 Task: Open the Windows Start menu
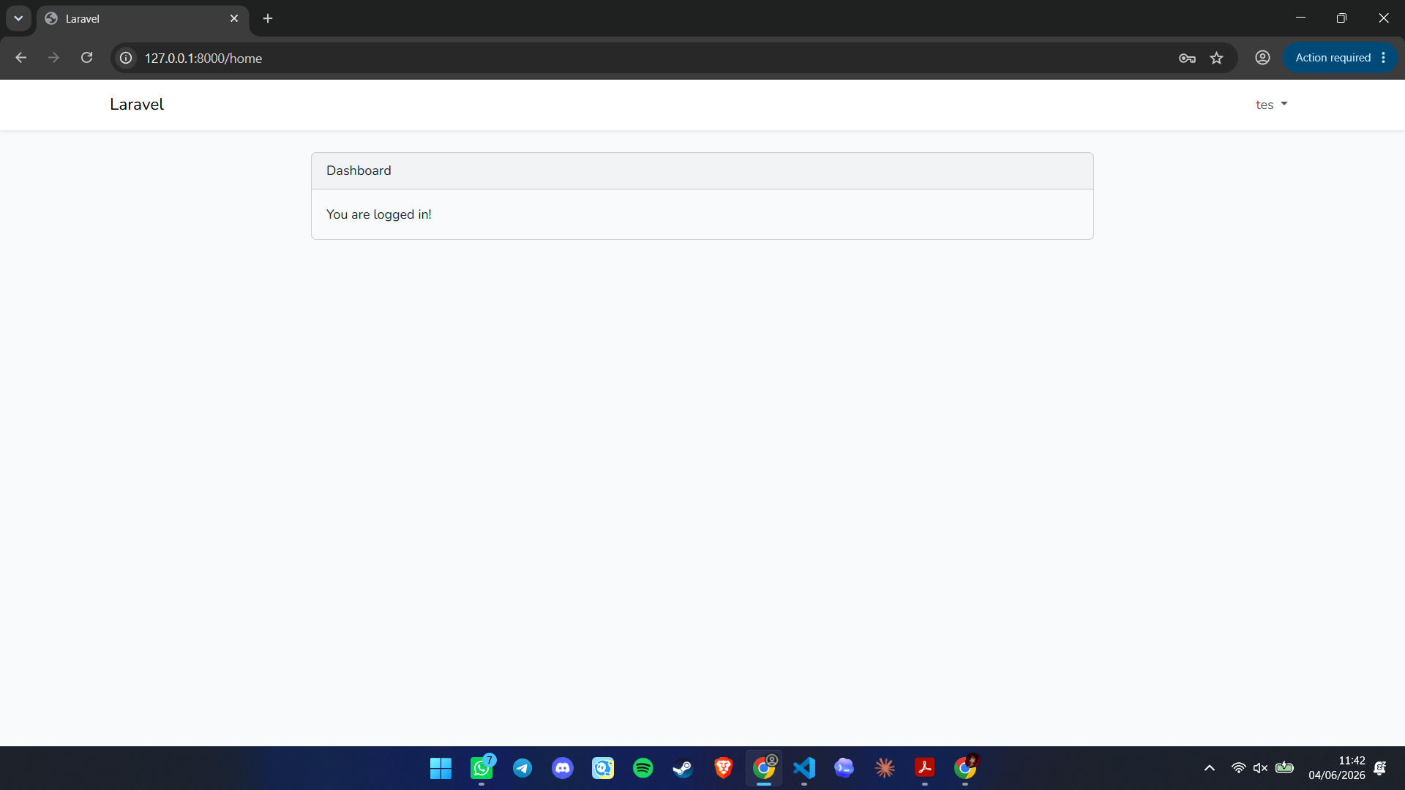(x=441, y=768)
